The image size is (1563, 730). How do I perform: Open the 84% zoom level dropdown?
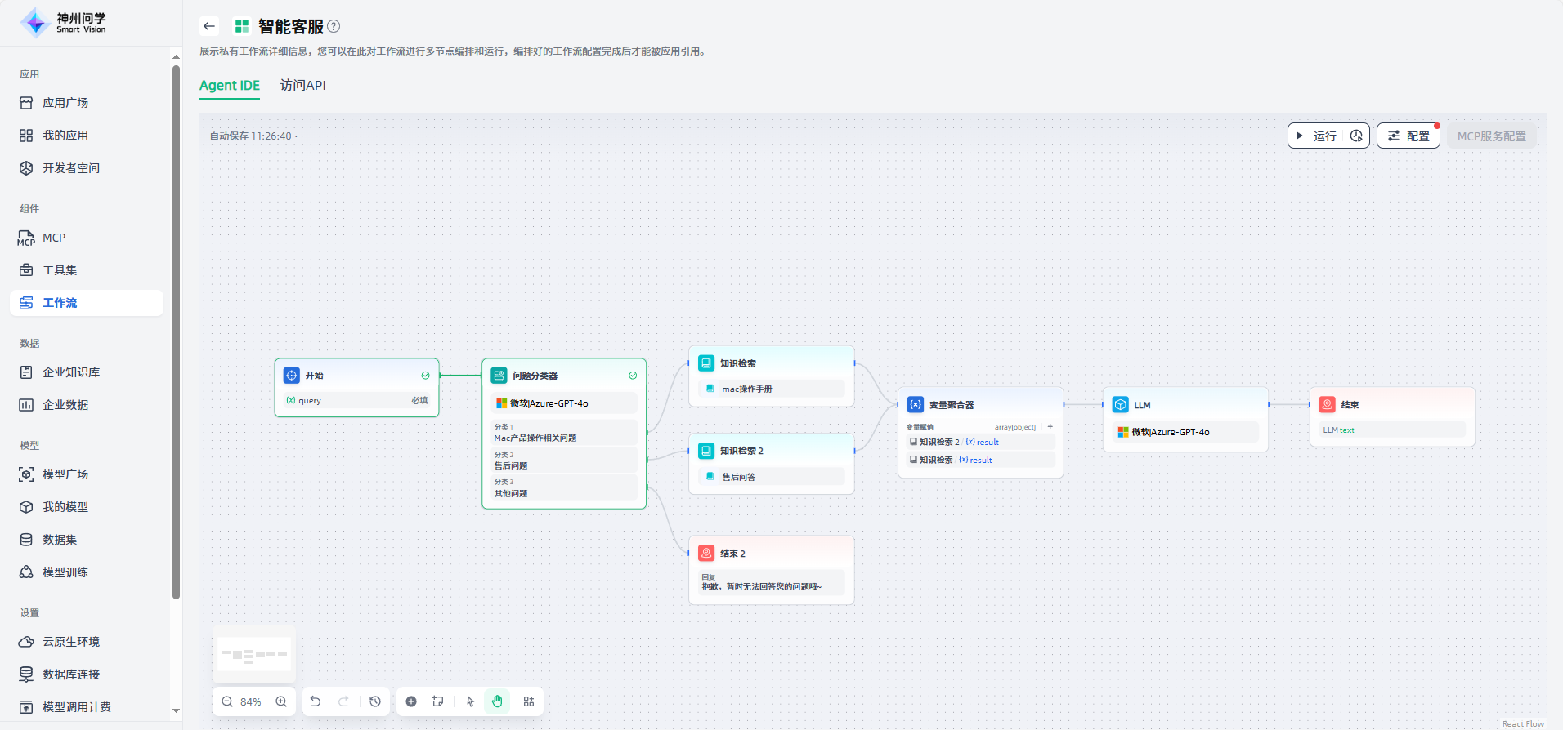251,701
